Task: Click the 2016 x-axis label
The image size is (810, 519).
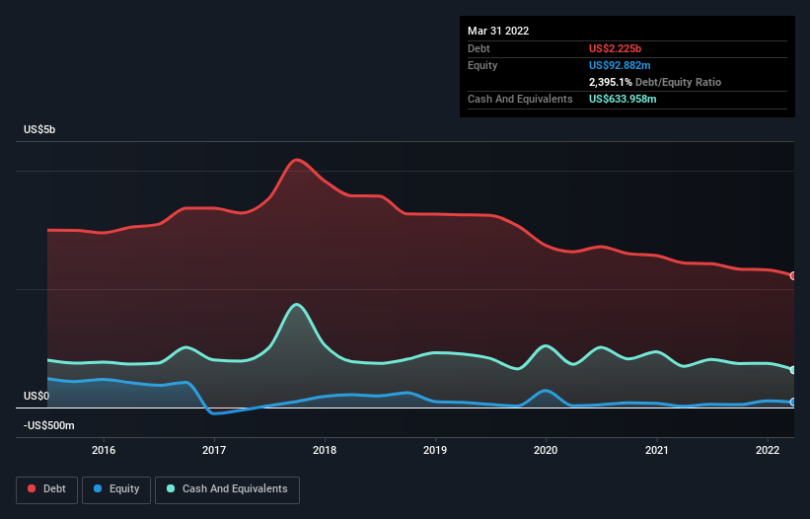Action: tap(104, 450)
